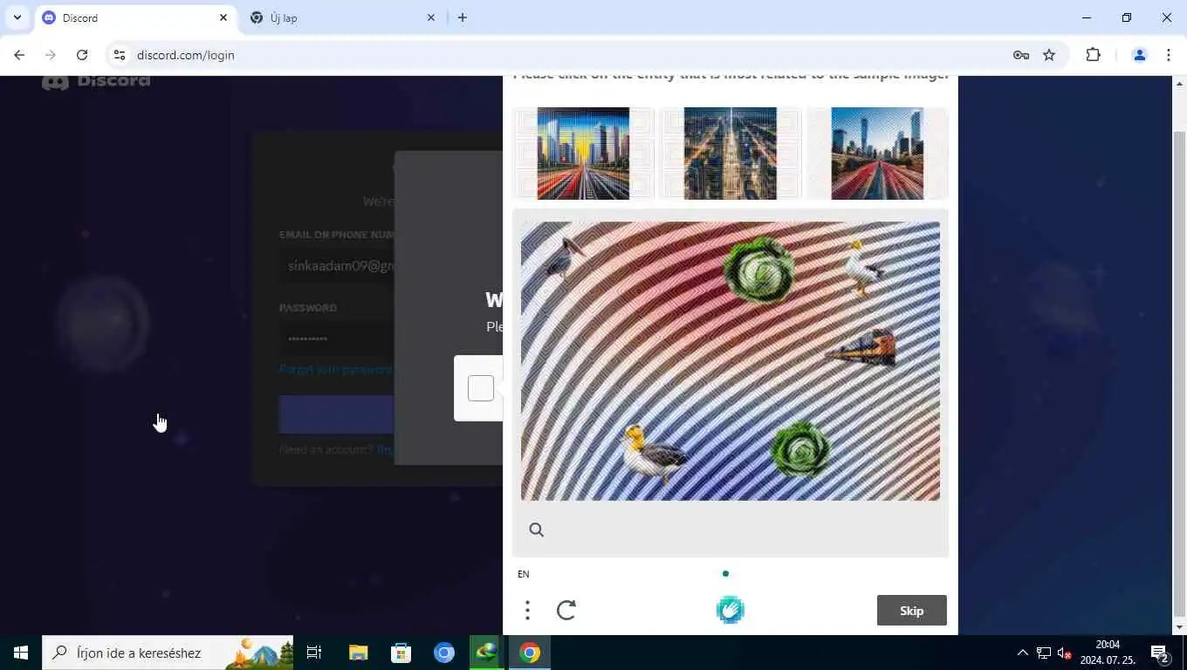Click the stork bird in the puzzle
Viewport: 1187px width, 670px height.
563,259
